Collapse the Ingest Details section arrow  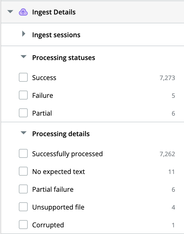coord(10,12)
